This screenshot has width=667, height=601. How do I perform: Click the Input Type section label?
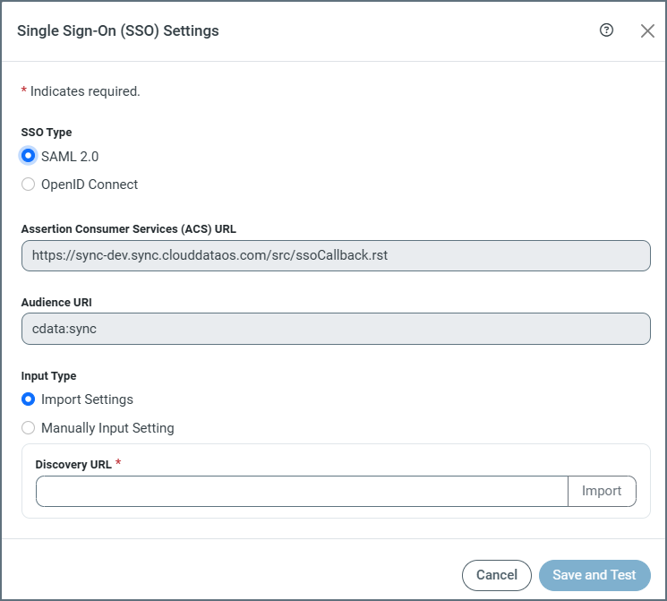click(x=48, y=376)
